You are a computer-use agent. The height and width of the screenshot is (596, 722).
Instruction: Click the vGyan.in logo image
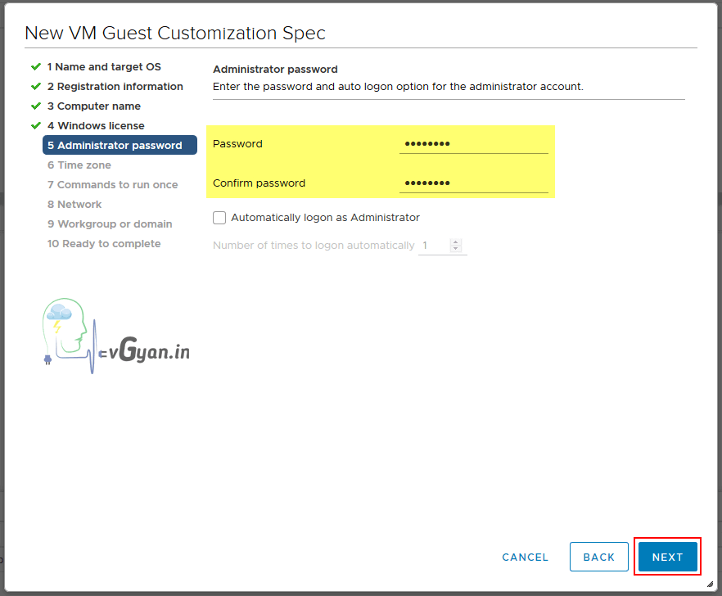tap(115, 336)
